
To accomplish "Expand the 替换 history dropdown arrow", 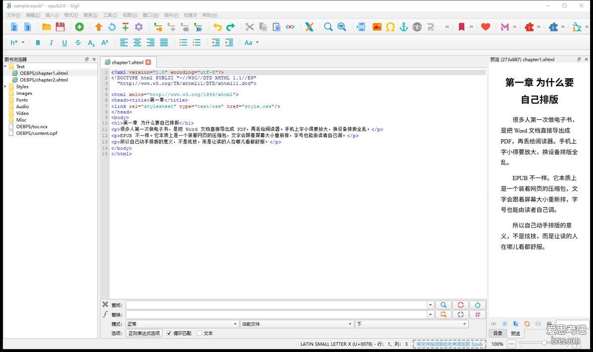I will coord(430,314).
